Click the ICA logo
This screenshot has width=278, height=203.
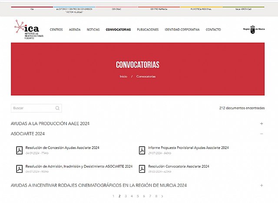coord(29,29)
